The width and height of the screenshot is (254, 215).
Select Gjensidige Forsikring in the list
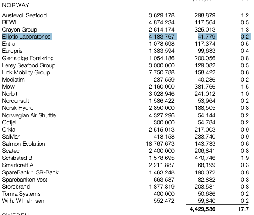tap(28, 58)
